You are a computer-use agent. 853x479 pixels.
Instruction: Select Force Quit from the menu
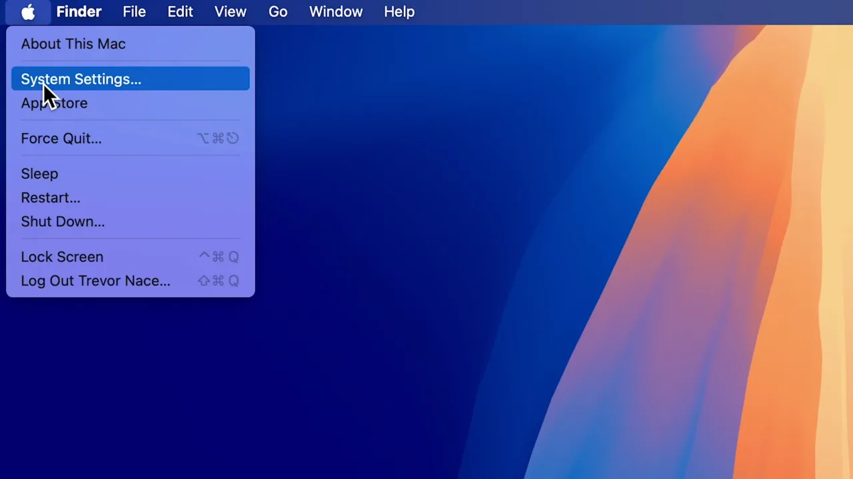[61, 138]
